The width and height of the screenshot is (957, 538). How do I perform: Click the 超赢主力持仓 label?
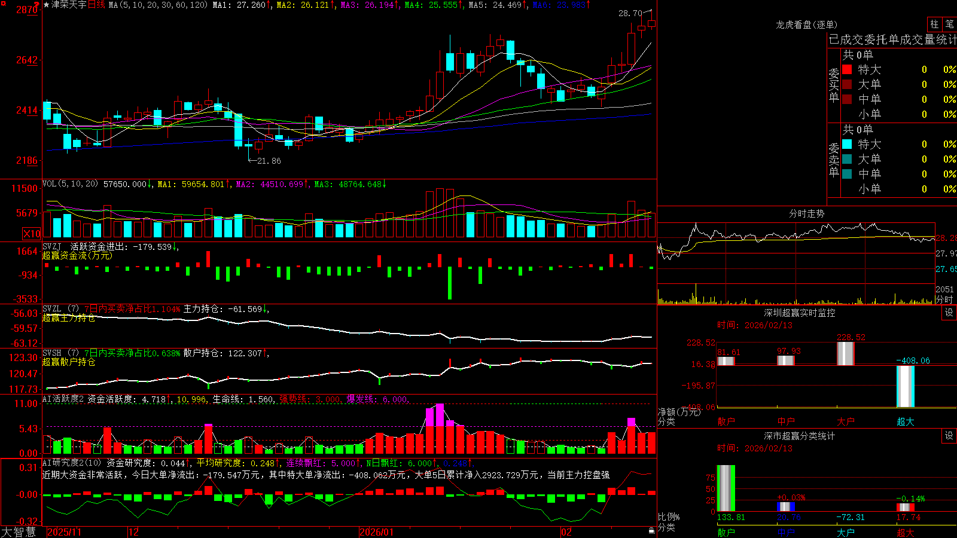tap(68, 317)
